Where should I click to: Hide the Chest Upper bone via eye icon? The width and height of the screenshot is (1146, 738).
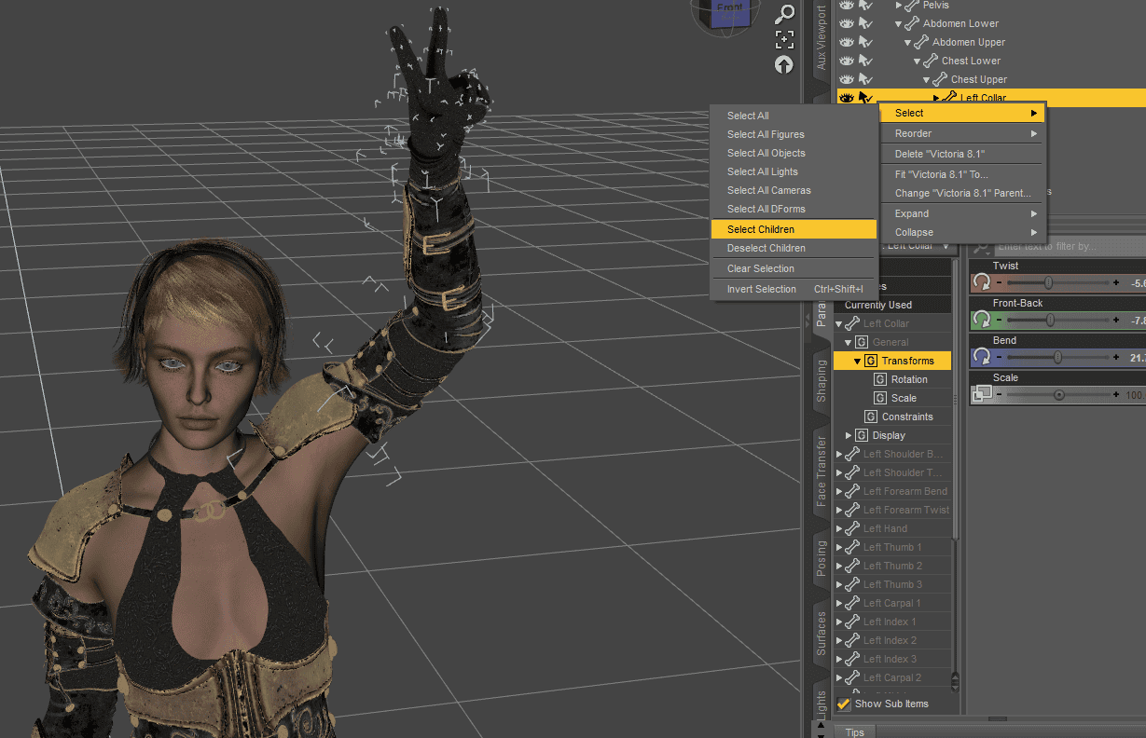tap(847, 79)
